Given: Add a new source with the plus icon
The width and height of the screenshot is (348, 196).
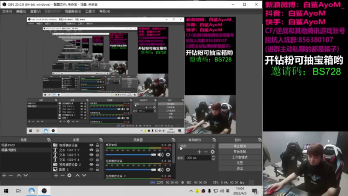Looking at the screenshot, I should [56, 176].
